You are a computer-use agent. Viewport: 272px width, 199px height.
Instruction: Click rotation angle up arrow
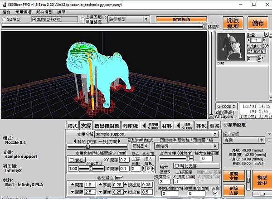coord(259,57)
